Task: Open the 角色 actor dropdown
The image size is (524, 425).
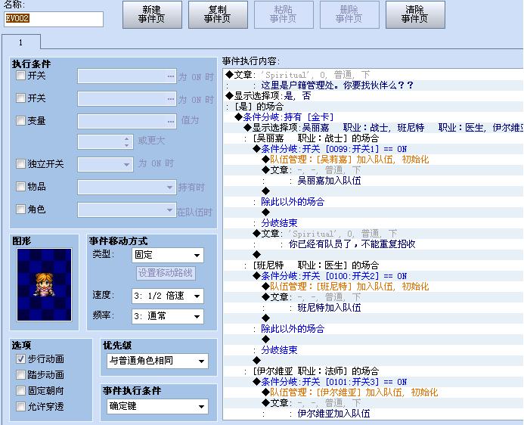Action: pos(127,209)
